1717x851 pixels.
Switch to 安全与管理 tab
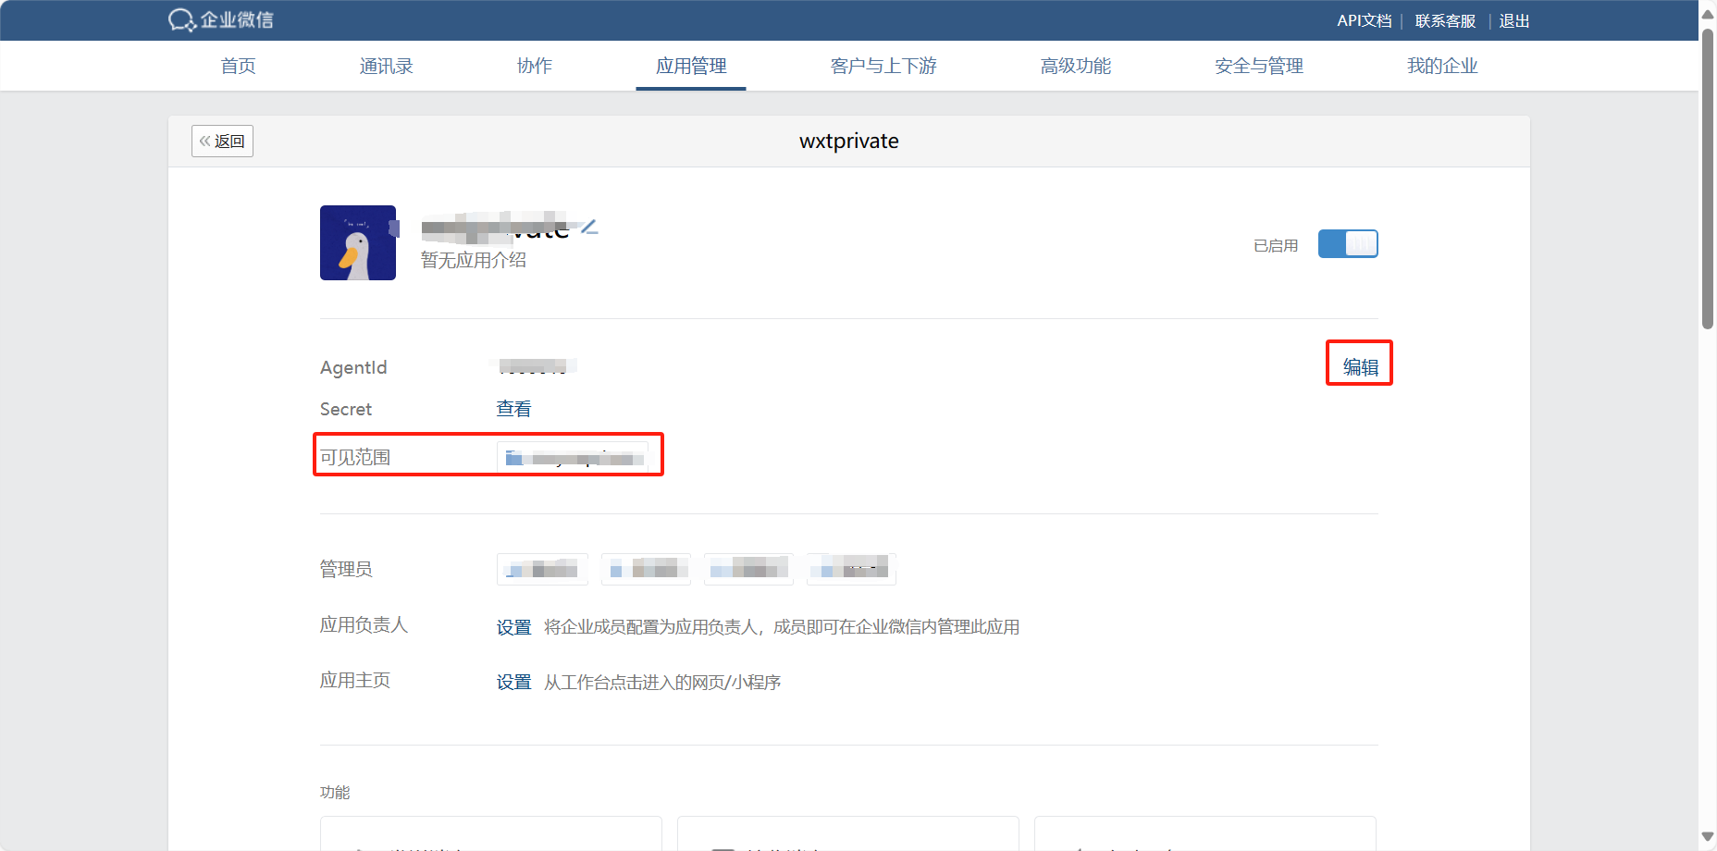[1259, 66]
